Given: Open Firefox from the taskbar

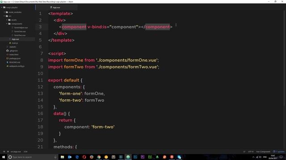Looking at the screenshot, I should click(x=92, y=157).
